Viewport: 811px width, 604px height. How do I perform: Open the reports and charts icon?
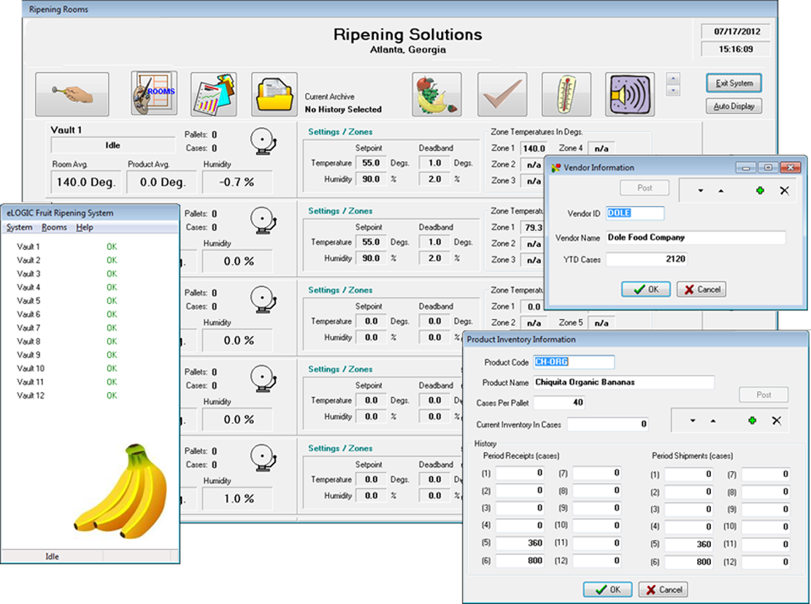coord(213,93)
